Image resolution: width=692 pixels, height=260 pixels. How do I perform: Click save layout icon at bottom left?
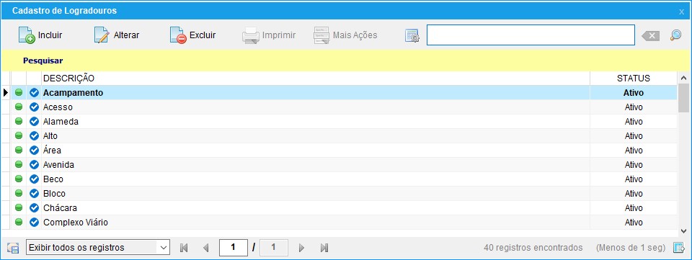click(x=13, y=248)
